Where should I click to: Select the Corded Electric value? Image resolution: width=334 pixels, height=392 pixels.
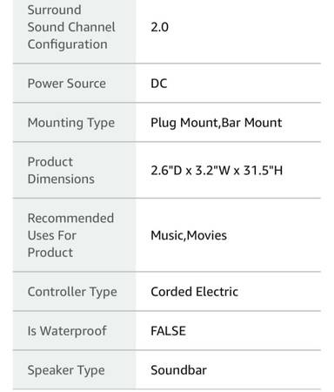click(x=194, y=292)
